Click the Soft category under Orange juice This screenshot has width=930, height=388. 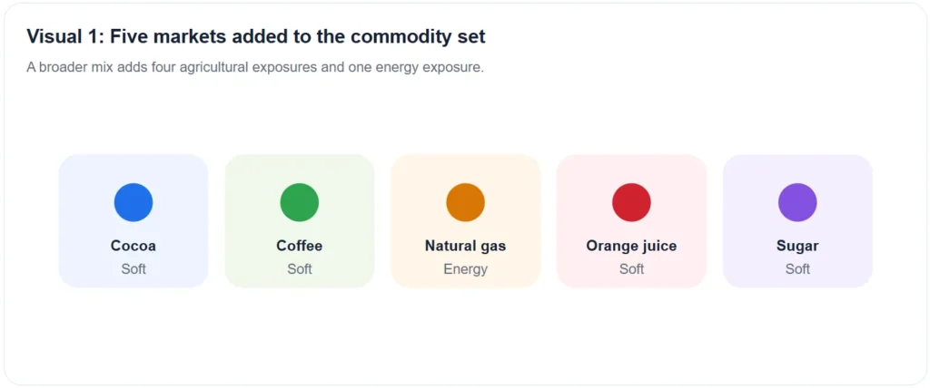pos(632,269)
